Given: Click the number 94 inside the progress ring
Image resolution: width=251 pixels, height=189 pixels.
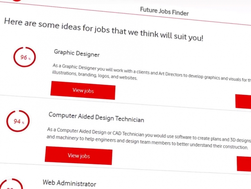Looking at the screenshot, I should tap(17, 121).
